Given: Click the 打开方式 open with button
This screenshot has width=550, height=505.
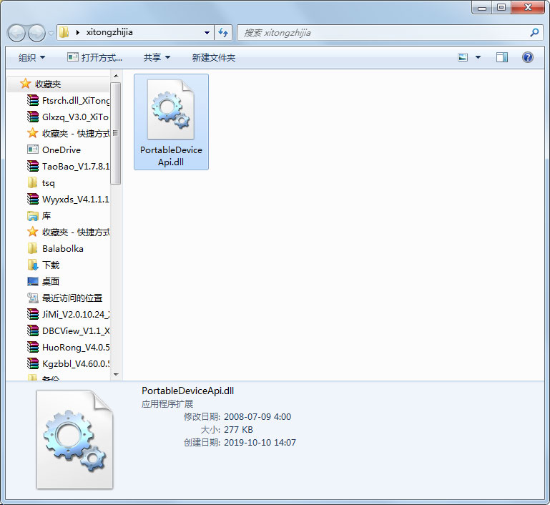Looking at the screenshot, I should click(x=94, y=57).
